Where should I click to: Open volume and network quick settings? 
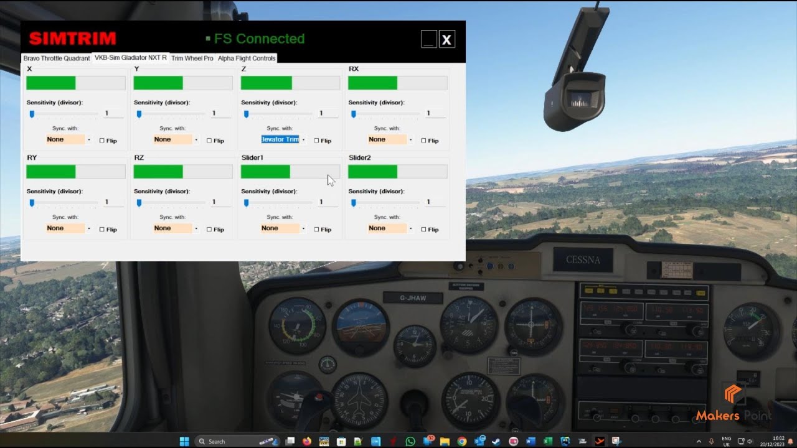(x=746, y=441)
